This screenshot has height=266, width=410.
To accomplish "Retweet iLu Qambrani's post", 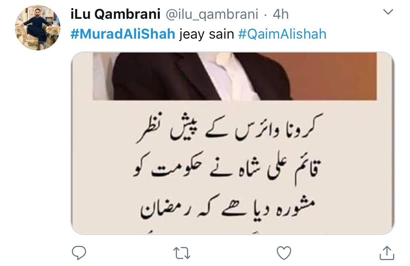I will [182, 253].
